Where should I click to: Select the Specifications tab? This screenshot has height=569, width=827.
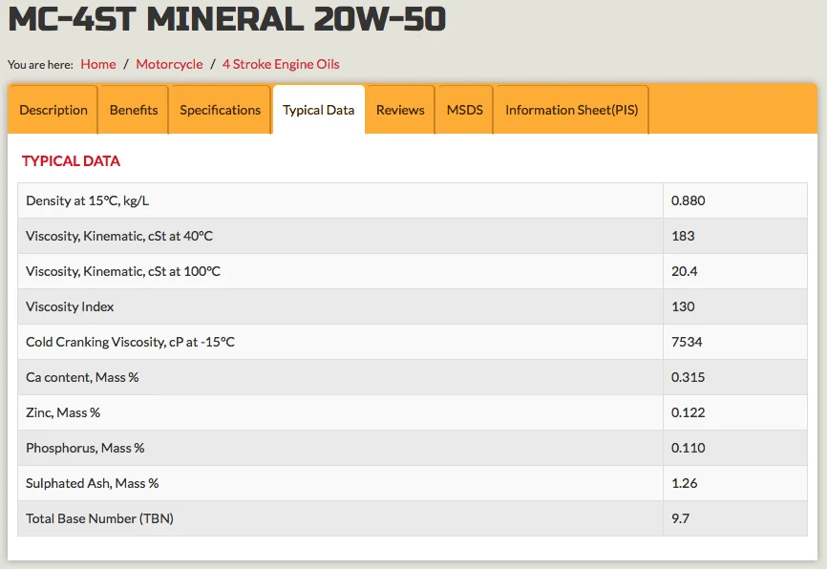[x=220, y=109]
